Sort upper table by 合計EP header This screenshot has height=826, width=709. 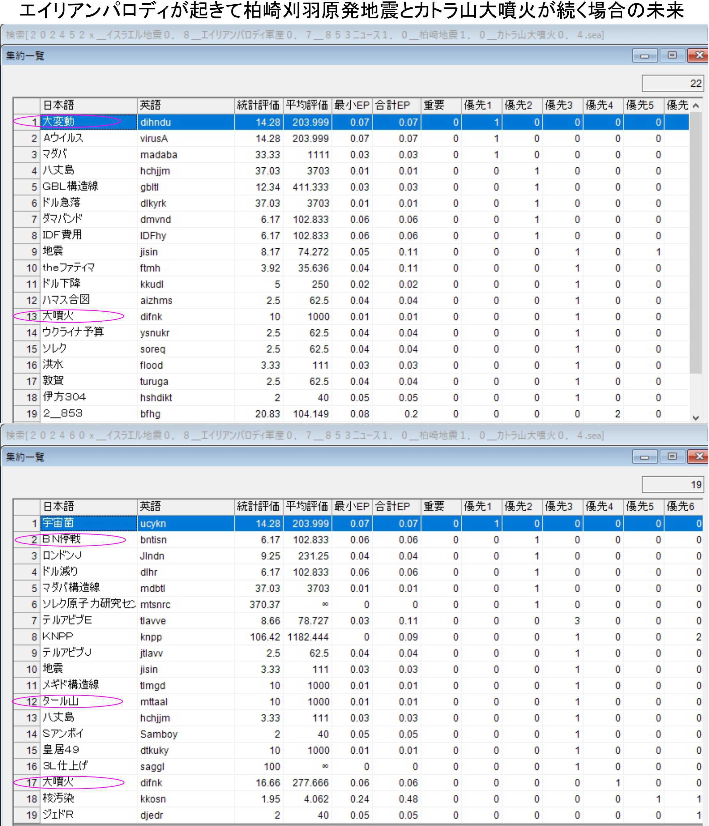[397, 106]
